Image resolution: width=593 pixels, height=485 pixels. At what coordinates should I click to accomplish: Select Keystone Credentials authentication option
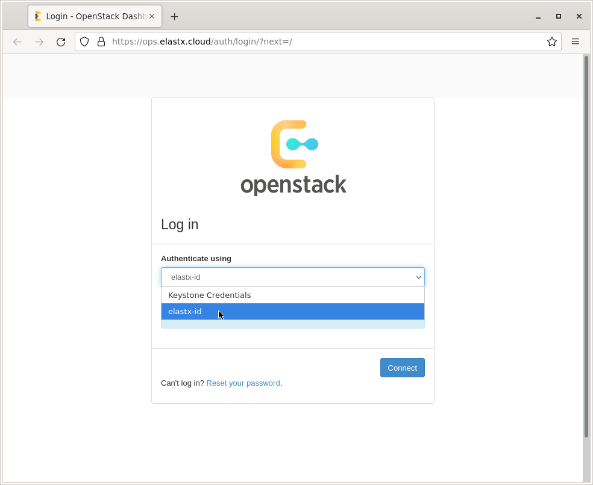(209, 295)
